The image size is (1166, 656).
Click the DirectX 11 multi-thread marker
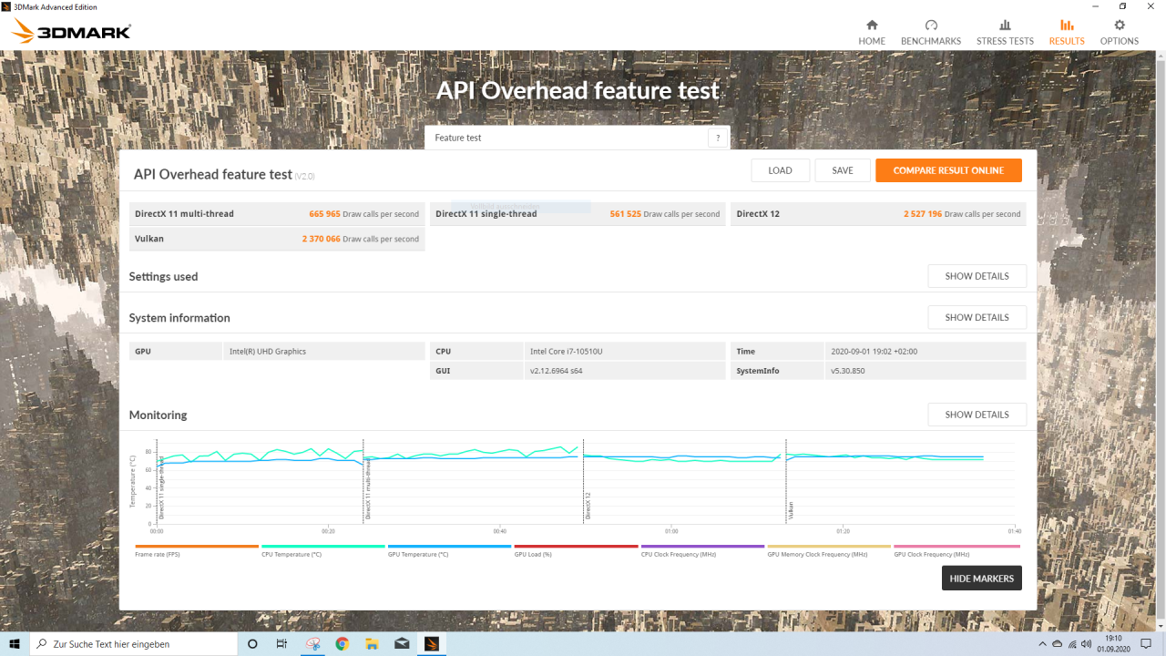coord(368,489)
